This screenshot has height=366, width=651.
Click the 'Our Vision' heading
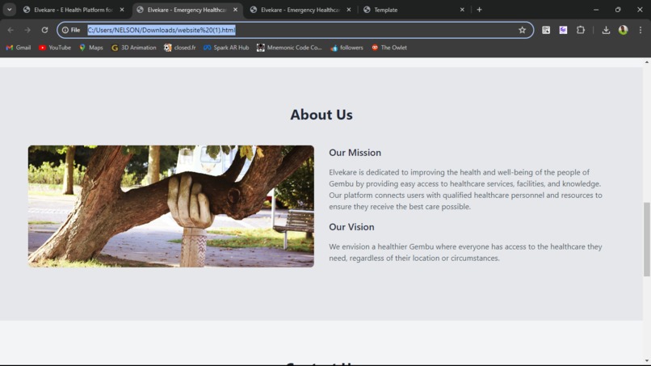[351, 227]
